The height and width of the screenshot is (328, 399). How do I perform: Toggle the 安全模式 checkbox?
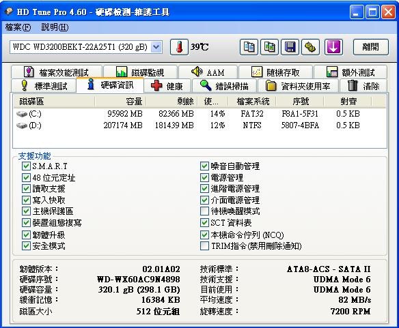(26, 245)
